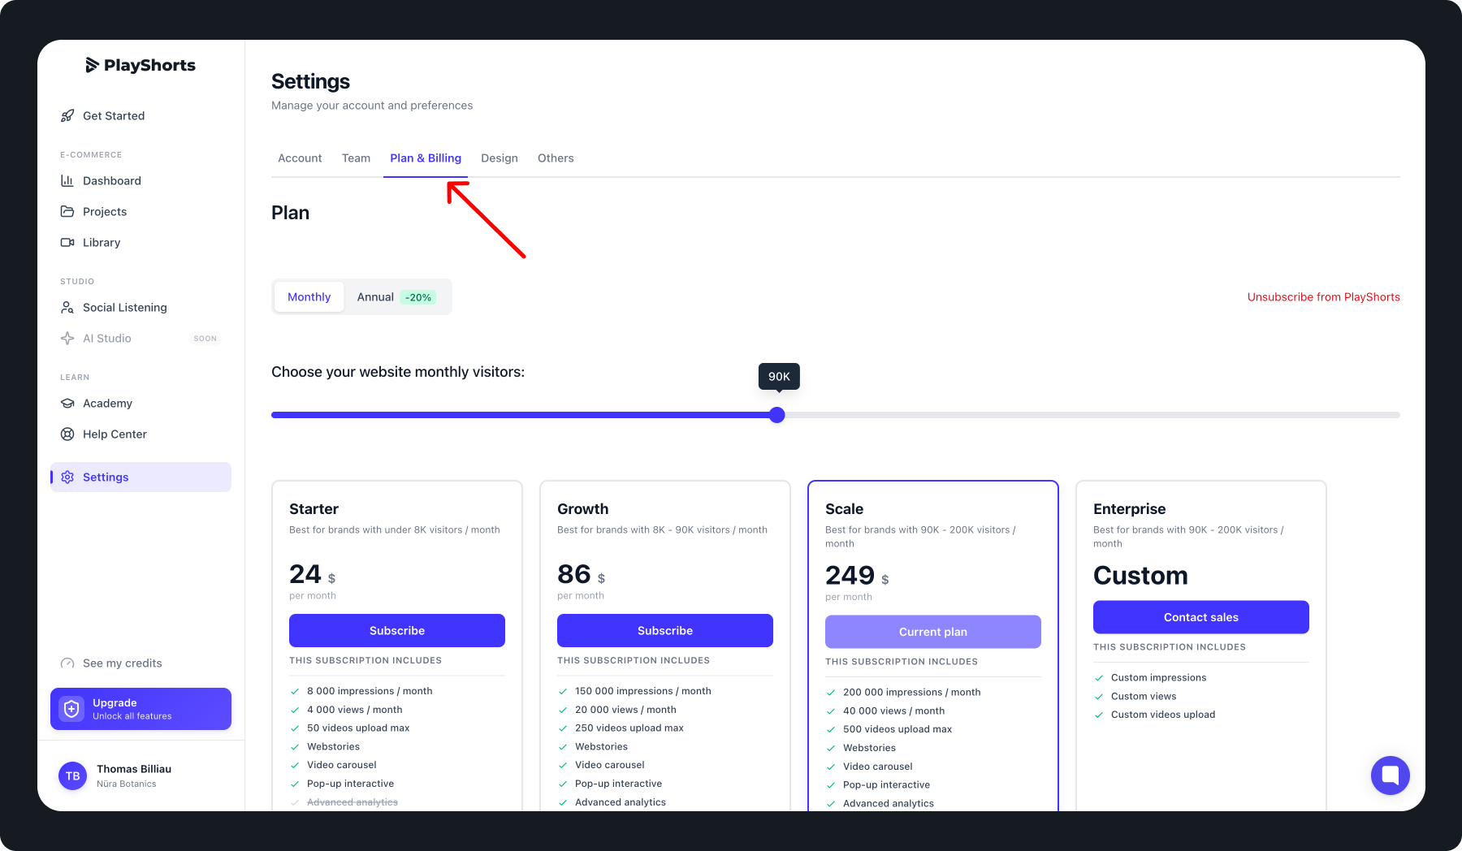The width and height of the screenshot is (1462, 851).
Task: Click the Get Started rocket icon
Action: pos(67,116)
